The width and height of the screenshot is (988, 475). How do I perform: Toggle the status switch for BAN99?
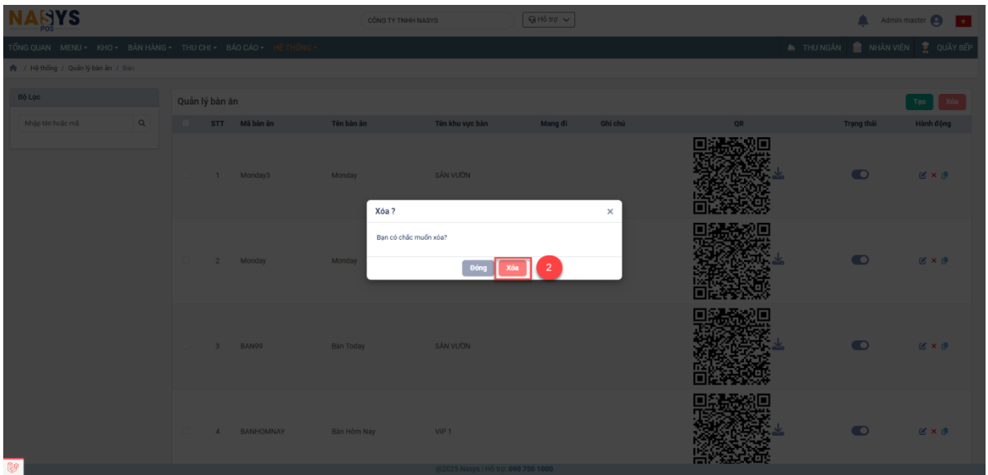click(860, 345)
